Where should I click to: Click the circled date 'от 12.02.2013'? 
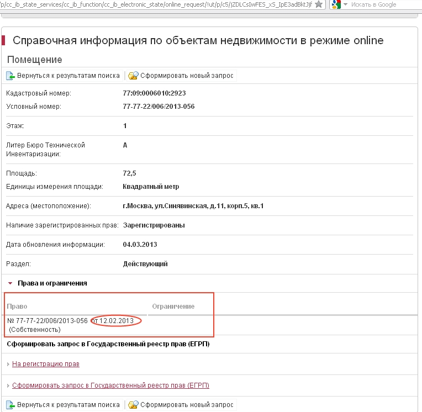(116, 321)
